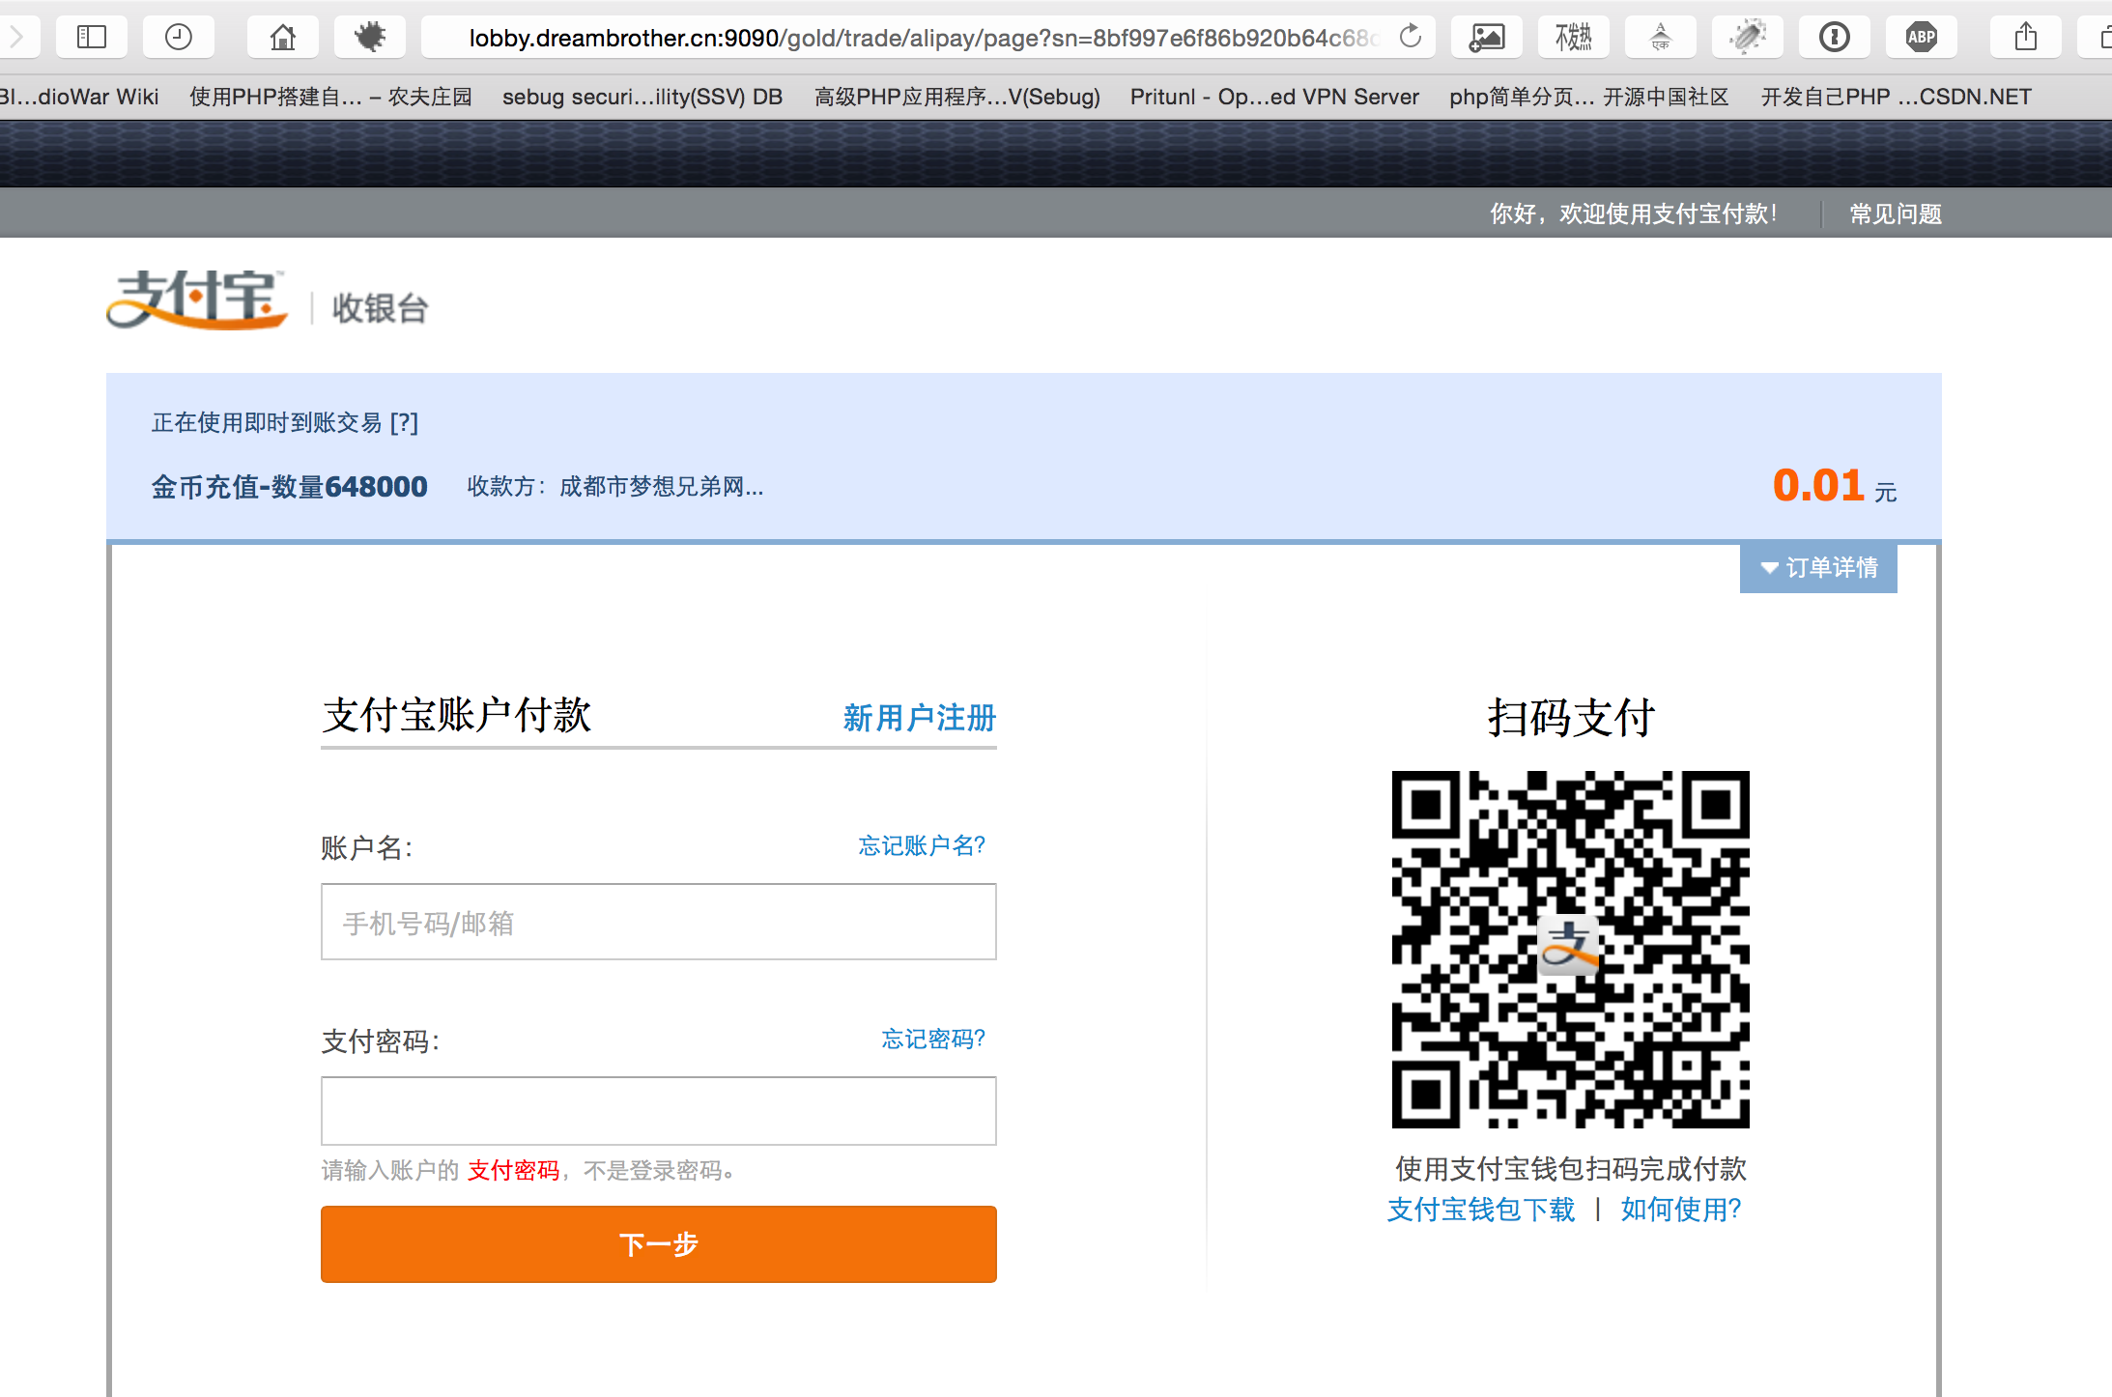Screen dimensions: 2112x1397
Task: Click the 支付密码 password input field
Action: tap(659, 1111)
